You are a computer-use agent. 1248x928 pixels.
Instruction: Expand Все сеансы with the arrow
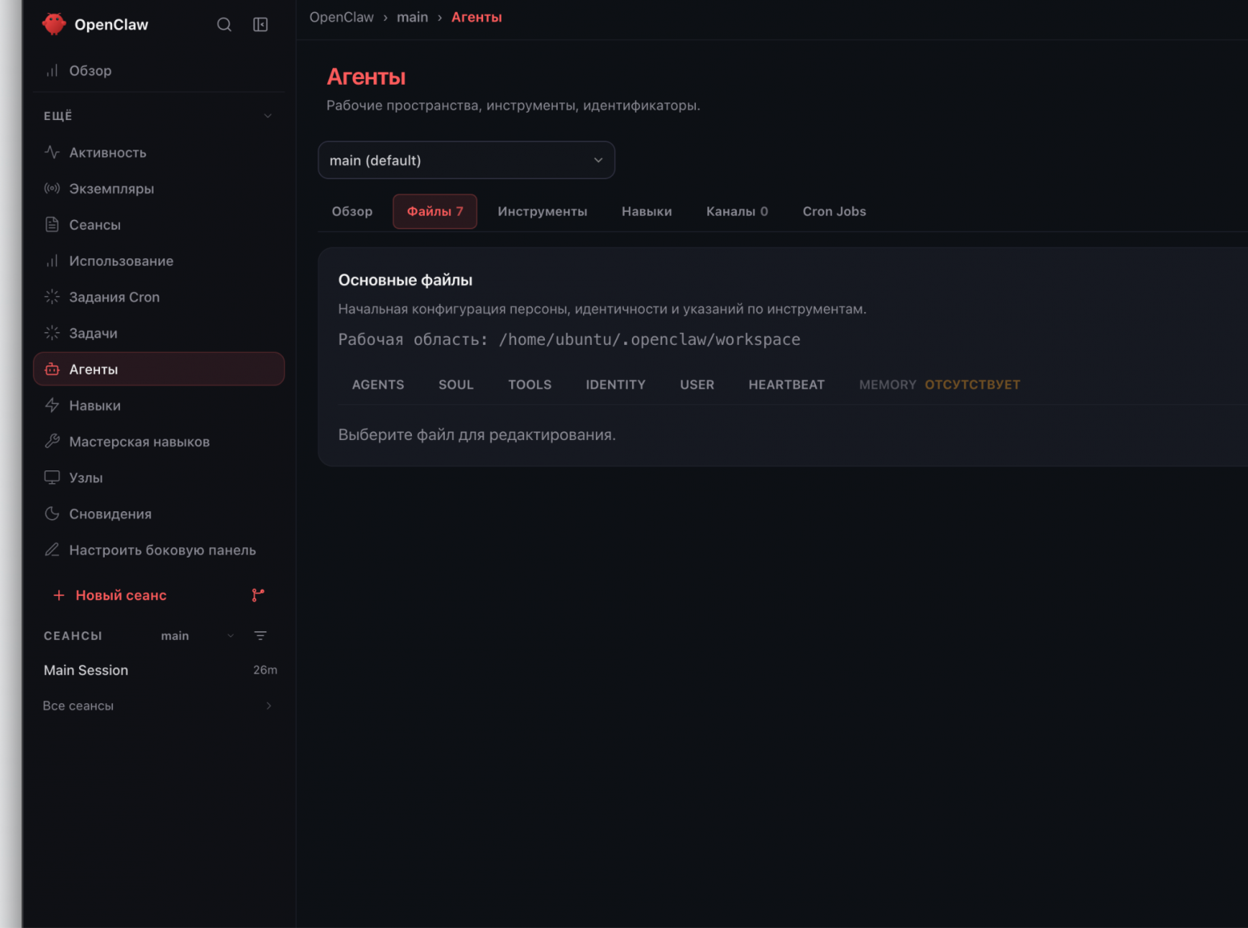pos(269,706)
